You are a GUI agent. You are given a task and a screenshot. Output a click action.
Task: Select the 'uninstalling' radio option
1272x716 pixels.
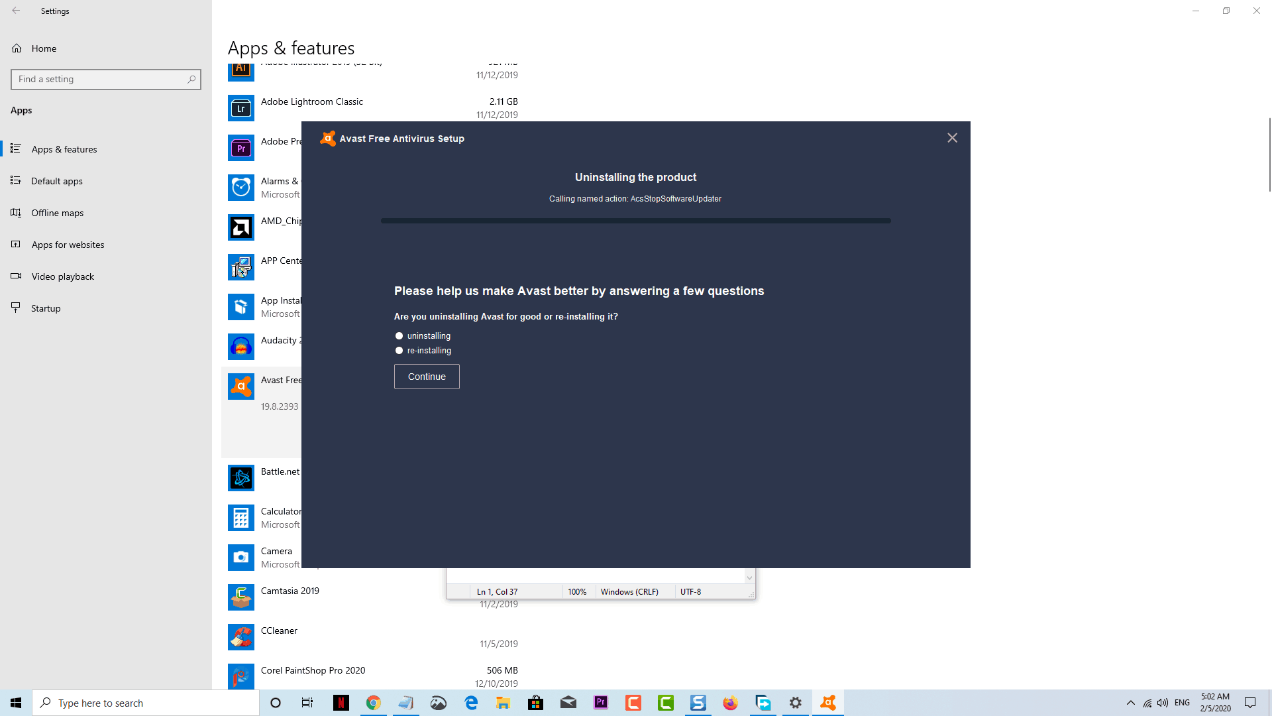point(399,336)
